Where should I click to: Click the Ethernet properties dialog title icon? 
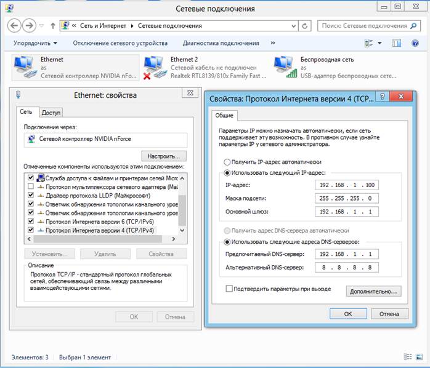[18, 95]
